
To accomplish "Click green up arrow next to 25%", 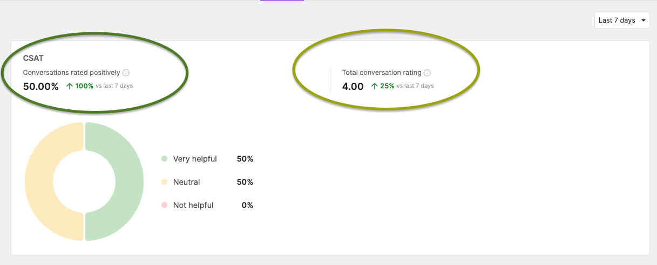I will pyautogui.click(x=375, y=86).
